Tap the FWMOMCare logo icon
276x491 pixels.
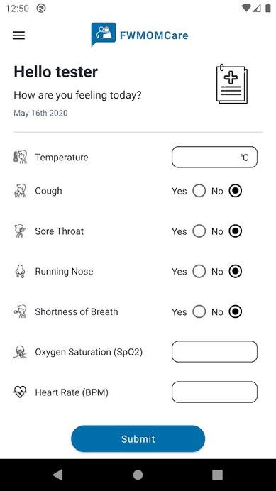point(104,34)
